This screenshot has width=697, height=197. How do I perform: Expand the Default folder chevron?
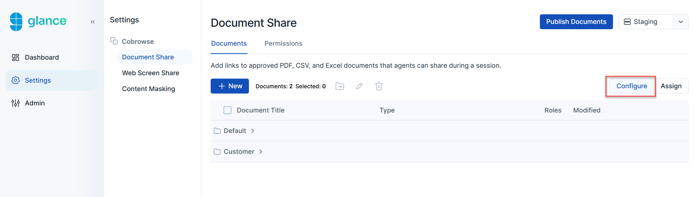[253, 131]
